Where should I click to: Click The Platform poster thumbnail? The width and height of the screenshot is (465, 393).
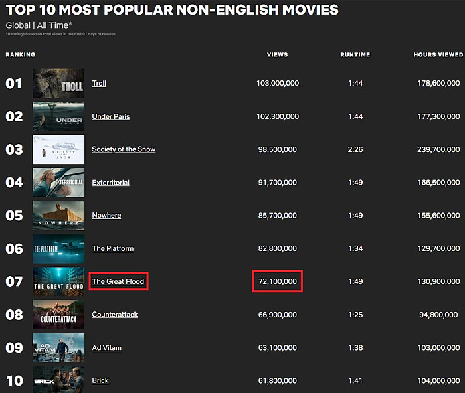point(58,249)
